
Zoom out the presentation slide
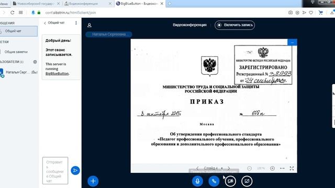pos(249,168)
